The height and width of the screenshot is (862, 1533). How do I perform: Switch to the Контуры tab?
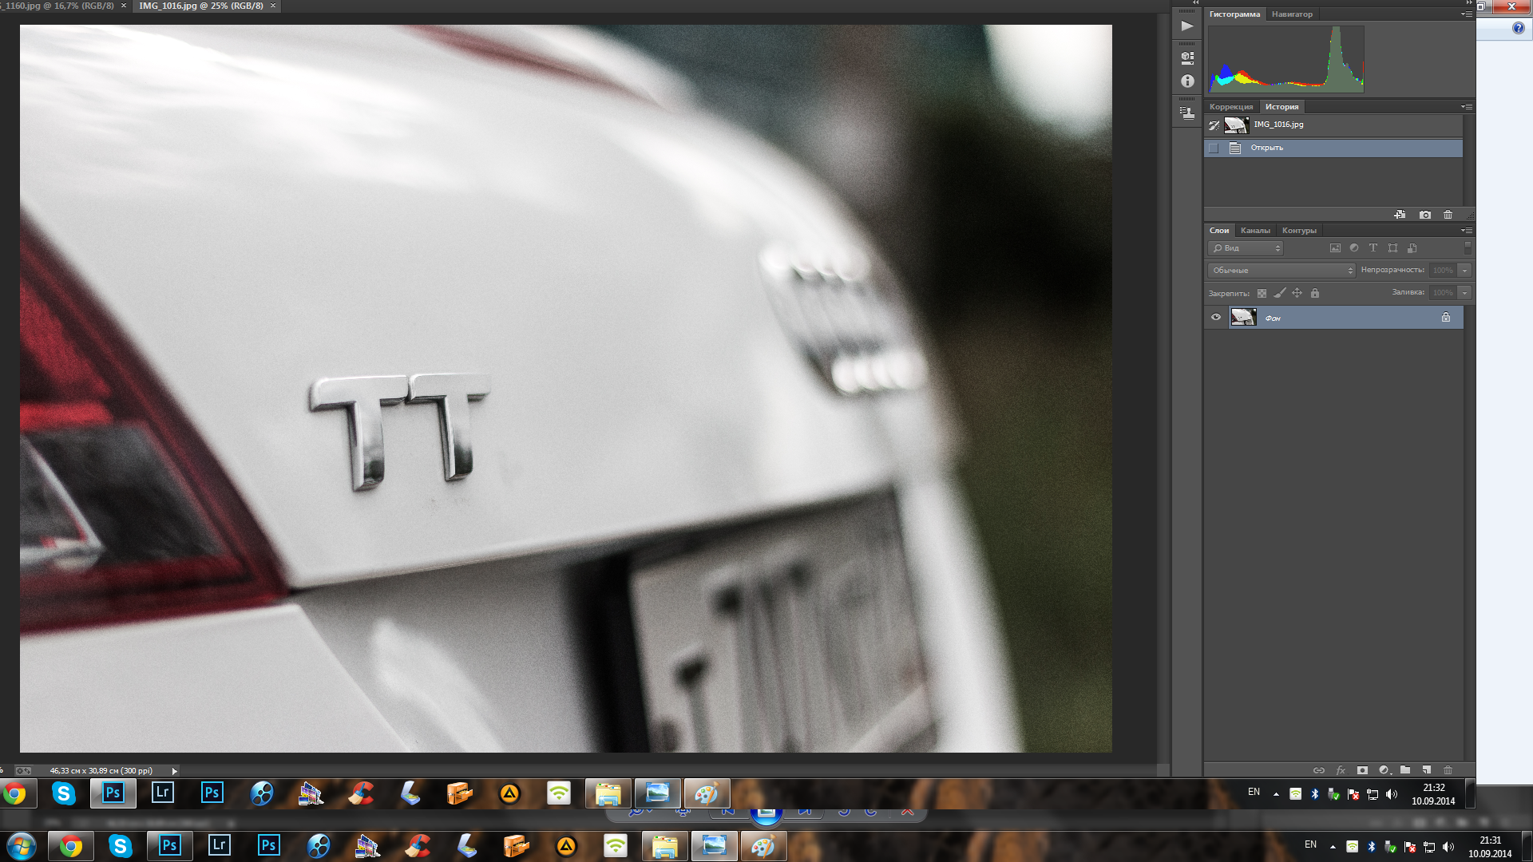point(1299,231)
